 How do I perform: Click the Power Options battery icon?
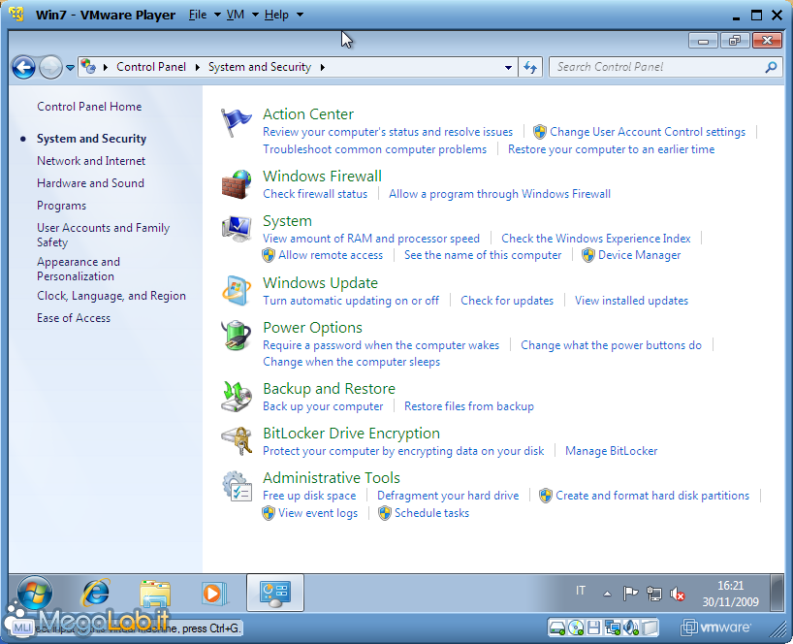[x=236, y=336]
